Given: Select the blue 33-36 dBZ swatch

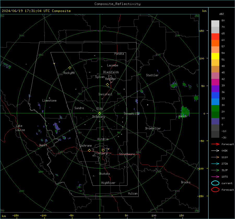Looking at the screenshot, I should pyautogui.click(x=215, y=95).
